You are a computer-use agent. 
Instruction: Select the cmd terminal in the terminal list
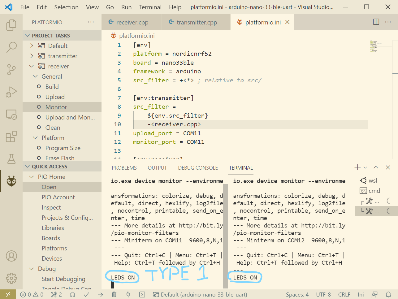point(376,191)
